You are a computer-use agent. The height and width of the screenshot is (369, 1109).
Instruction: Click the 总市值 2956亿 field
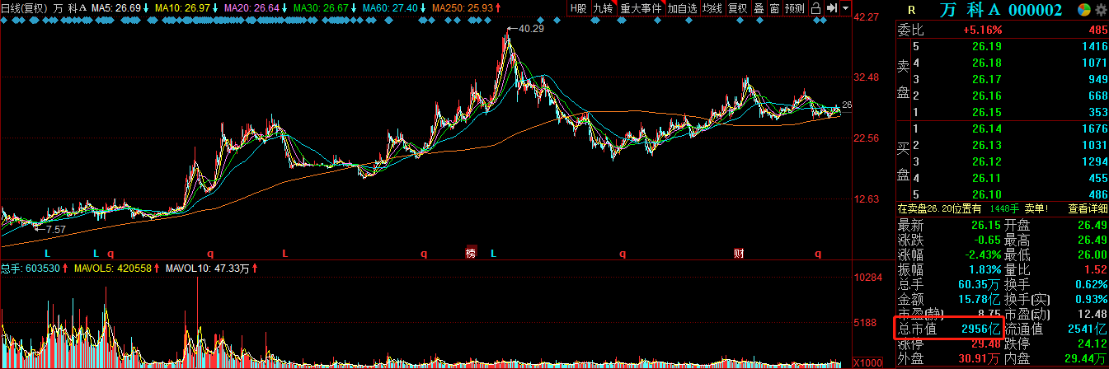coord(948,329)
